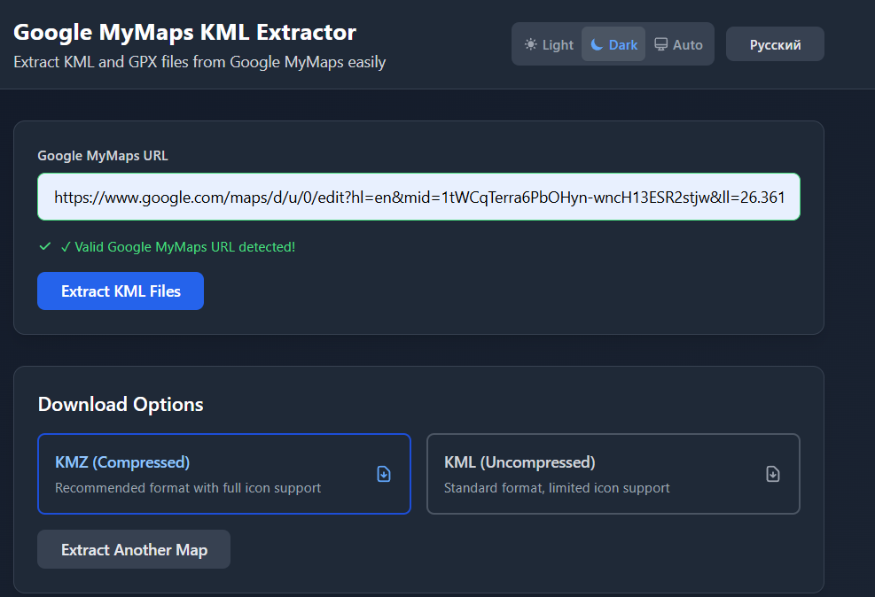Click the KMZ download file icon

click(x=384, y=474)
